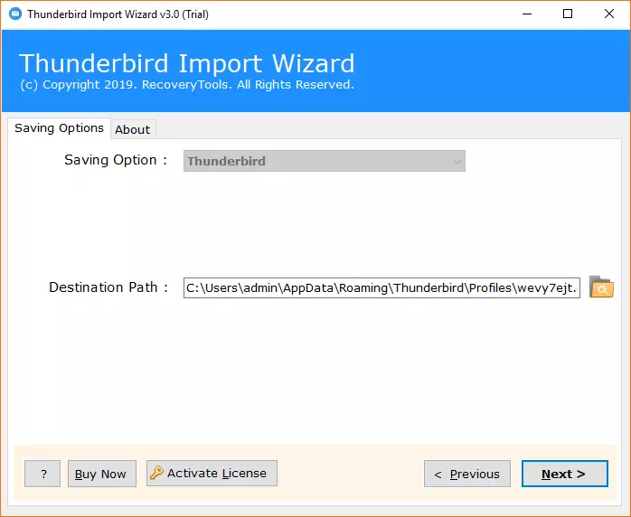631x517 pixels.
Task: Click the Saving Option label
Action: (x=116, y=160)
